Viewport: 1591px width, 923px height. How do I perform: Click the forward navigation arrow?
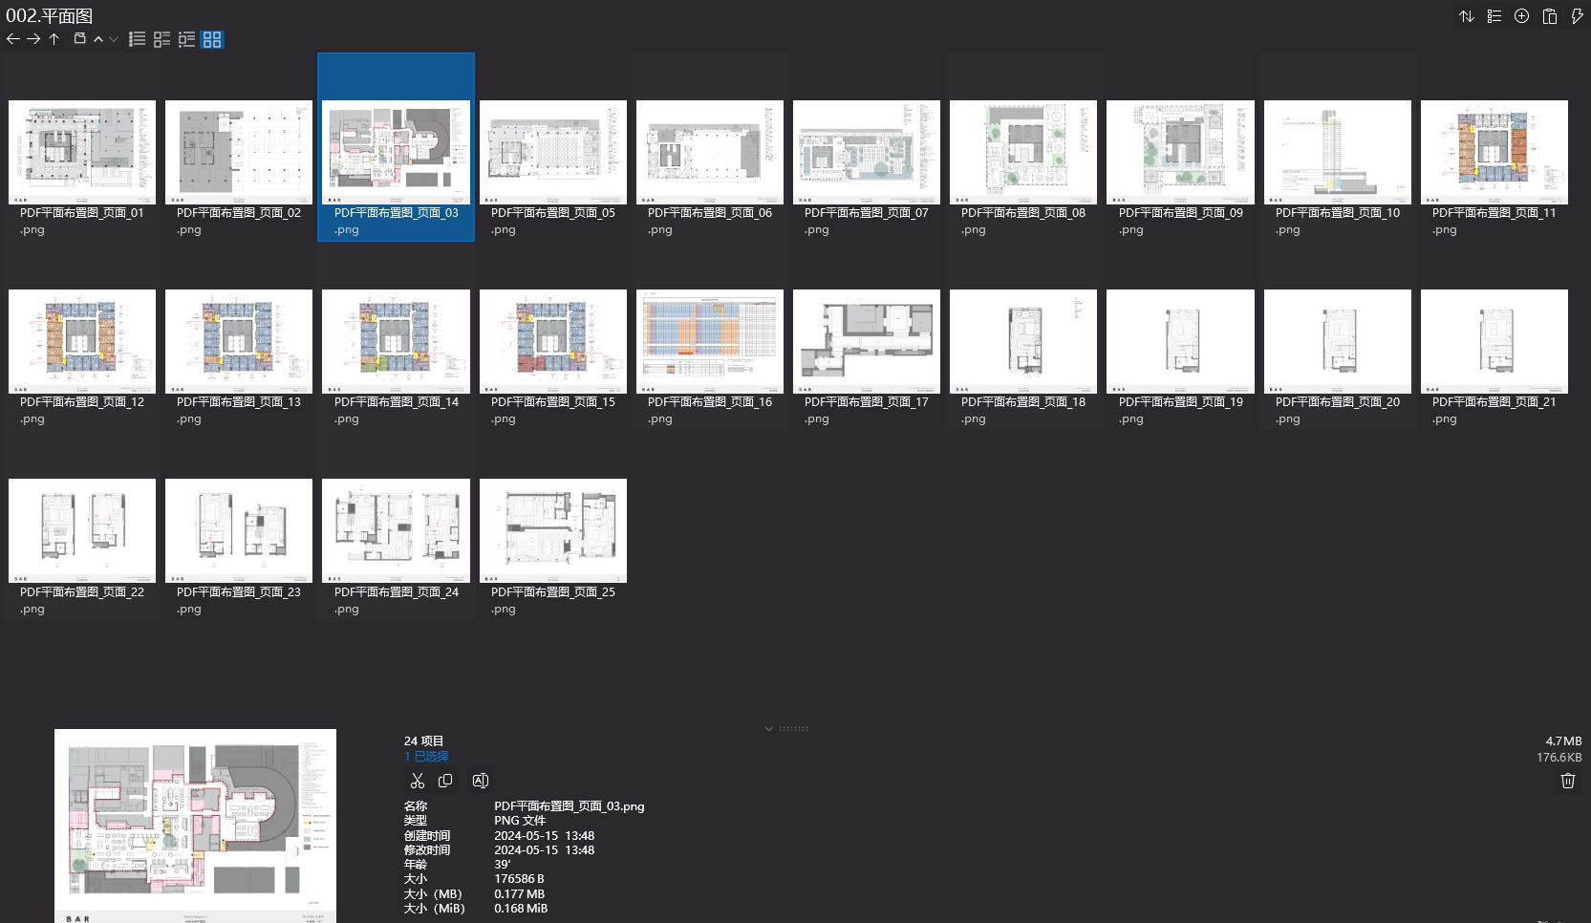tap(33, 39)
